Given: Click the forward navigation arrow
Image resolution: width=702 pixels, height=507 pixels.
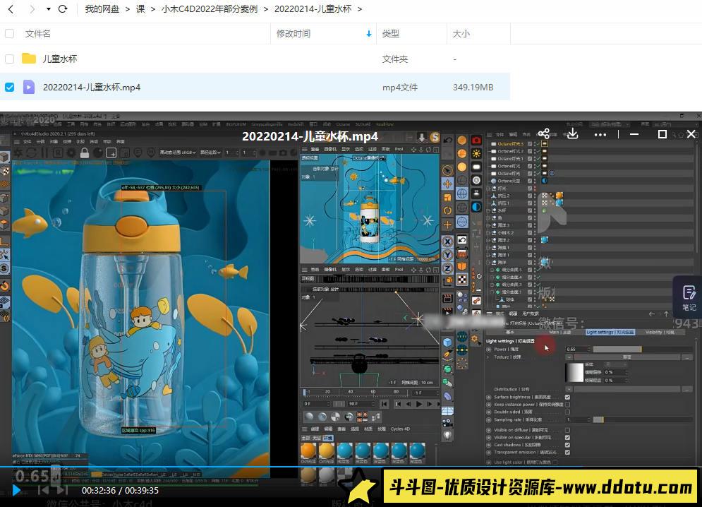Looking at the screenshot, I should click(x=32, y=9).
